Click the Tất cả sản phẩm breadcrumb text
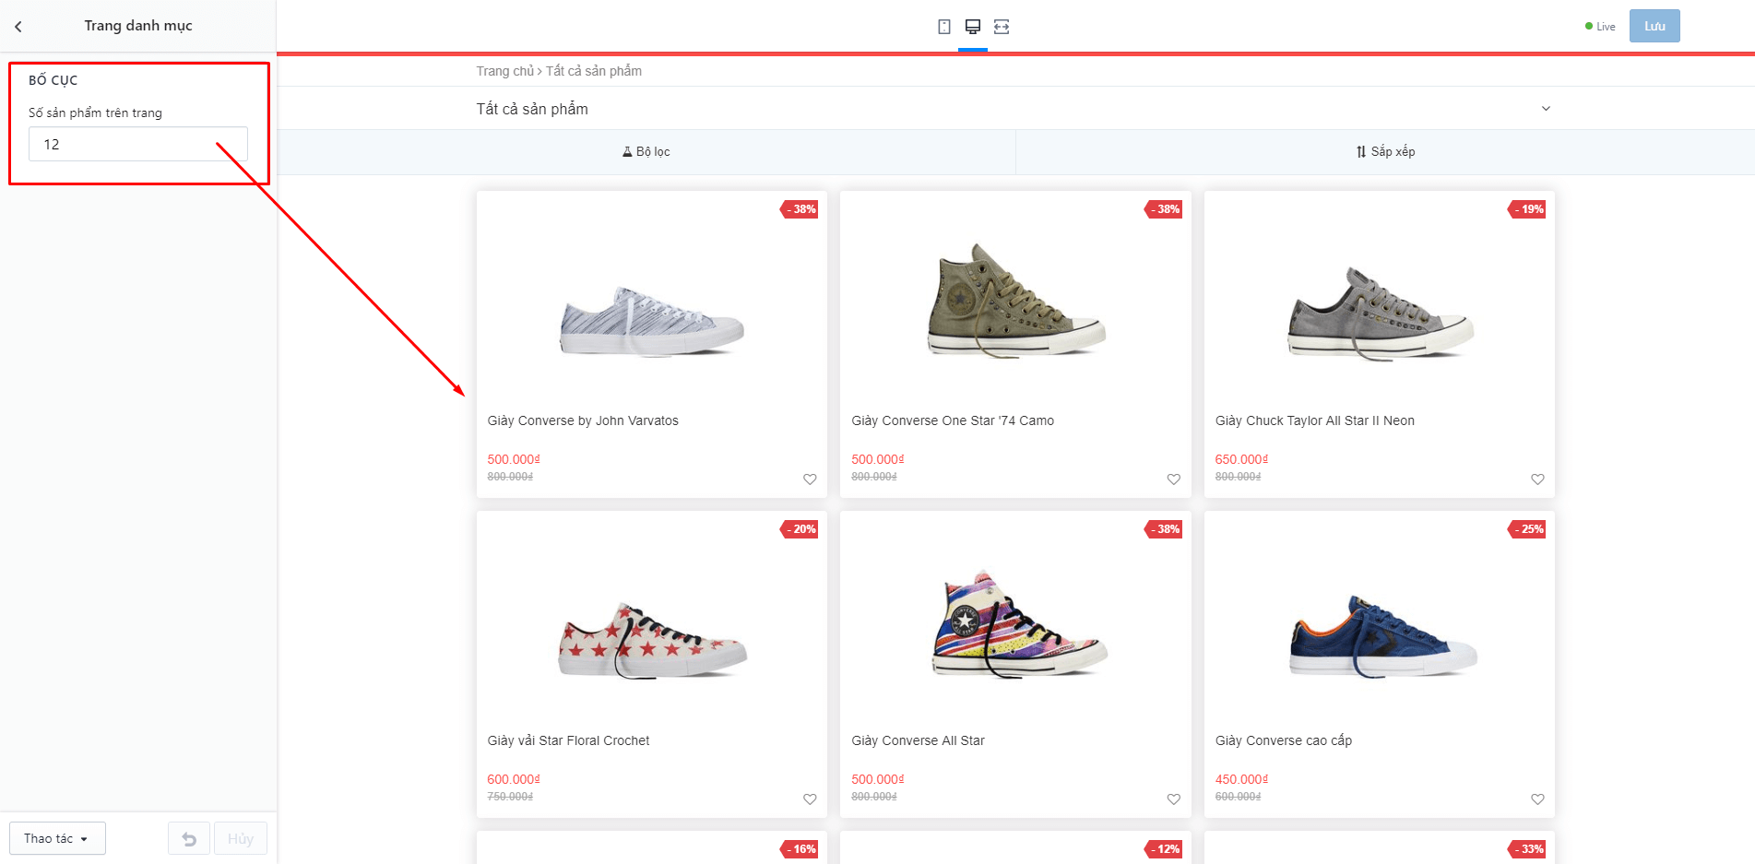 tap(594, 71)
